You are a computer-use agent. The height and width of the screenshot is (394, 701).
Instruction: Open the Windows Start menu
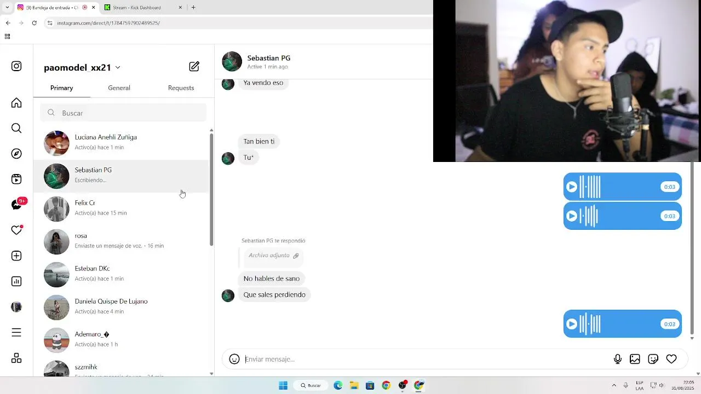(283, 385)
